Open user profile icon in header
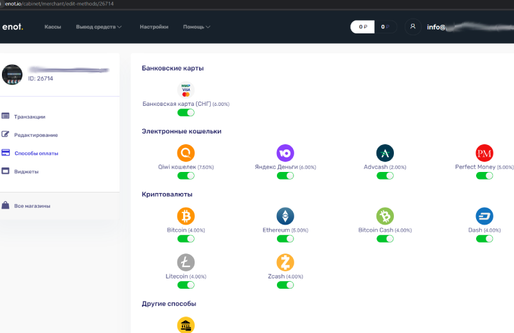This screenshot has width=514, height=333. tap(413, 27)
